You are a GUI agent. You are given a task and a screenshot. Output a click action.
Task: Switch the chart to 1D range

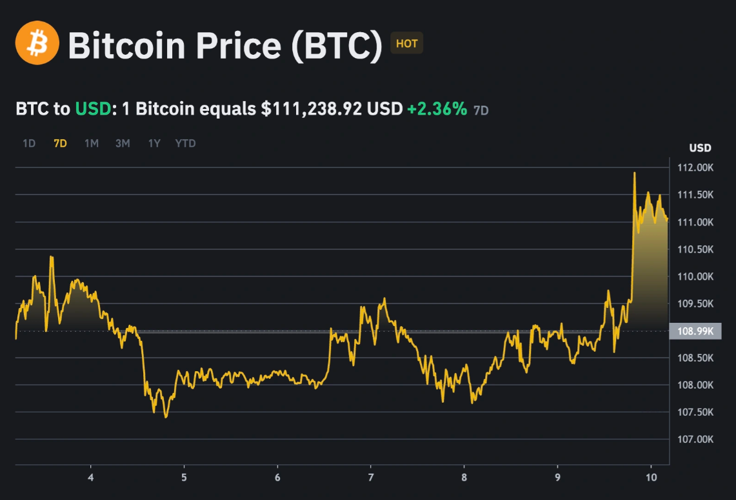(x=29, y=143)
